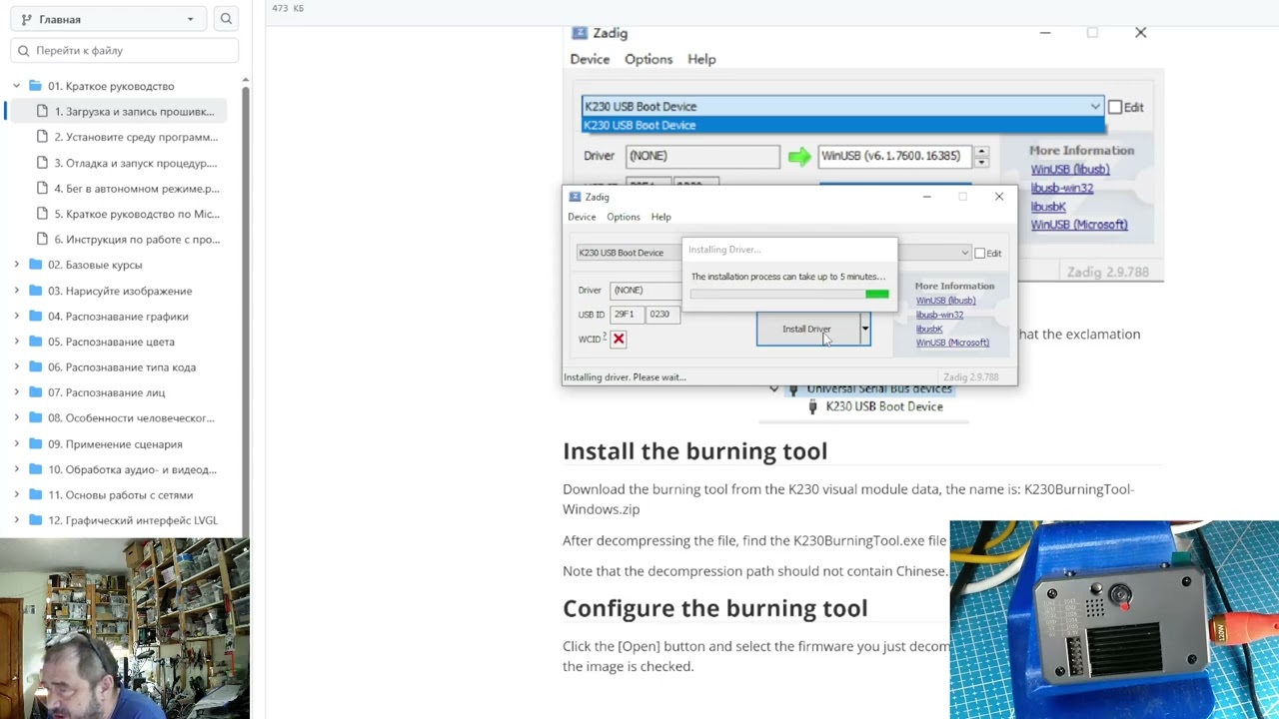Click the search magnifier button in sidebar
This screenshot has width=1279, height=719.
[226, 19]
